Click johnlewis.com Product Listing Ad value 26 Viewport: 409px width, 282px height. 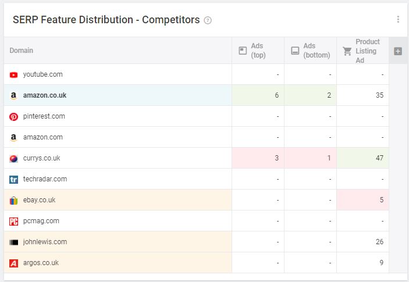point(379,242)
